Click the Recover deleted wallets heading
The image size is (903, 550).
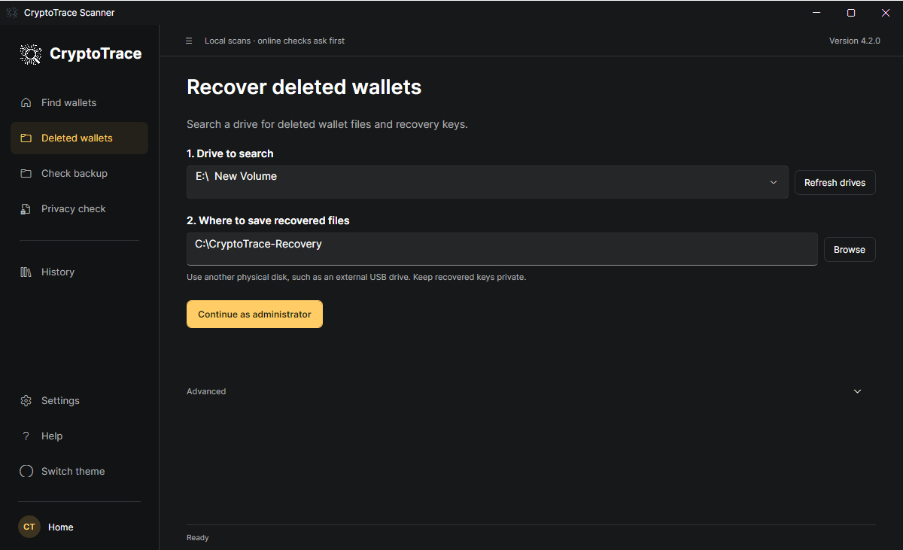coord(304,87)
